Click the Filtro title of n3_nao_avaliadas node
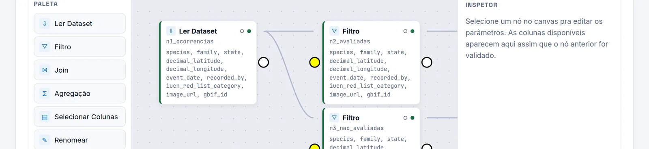The width and height of the screenshot is (649, 149). pyautogui.click(x=351, y=118)
